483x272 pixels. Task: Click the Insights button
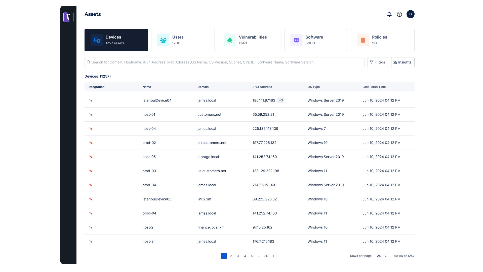[403, 62]
